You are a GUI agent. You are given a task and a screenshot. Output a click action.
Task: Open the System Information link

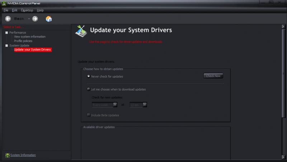click(x=23, y=155)
